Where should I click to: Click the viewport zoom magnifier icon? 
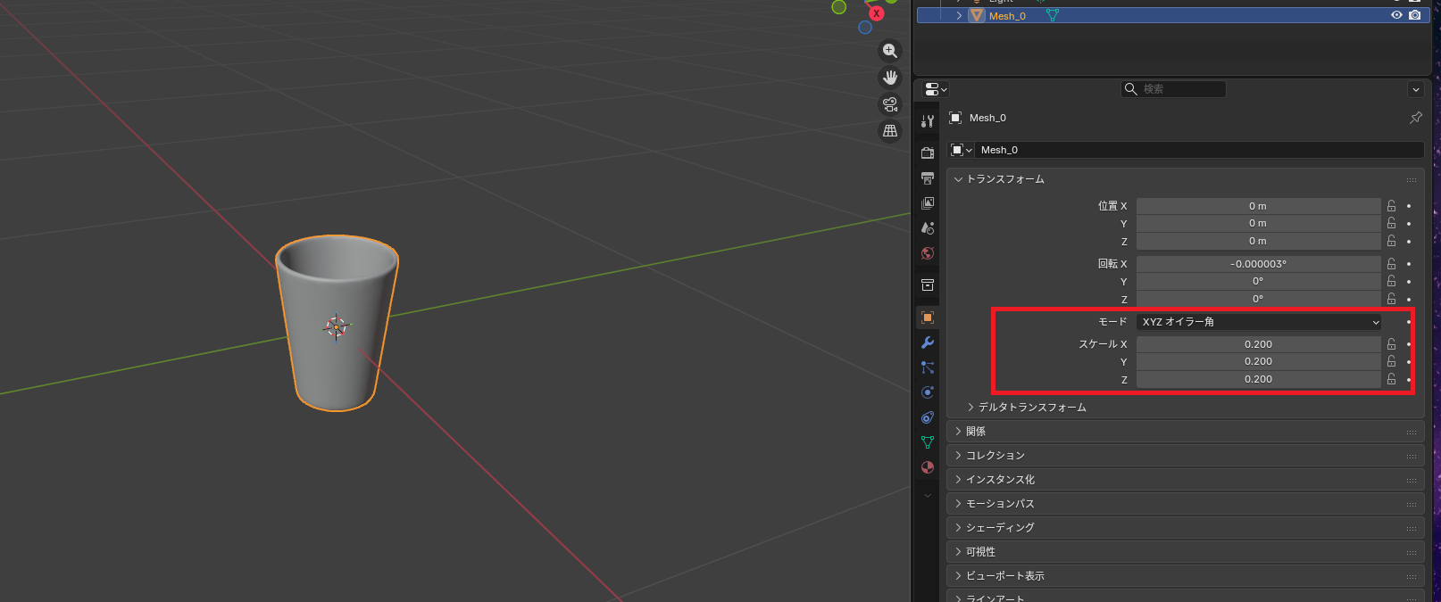coord(890,51)
